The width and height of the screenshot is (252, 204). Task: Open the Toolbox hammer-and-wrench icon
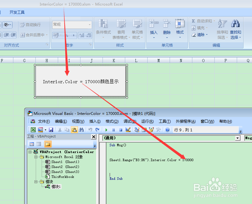[x=158, y=130]
